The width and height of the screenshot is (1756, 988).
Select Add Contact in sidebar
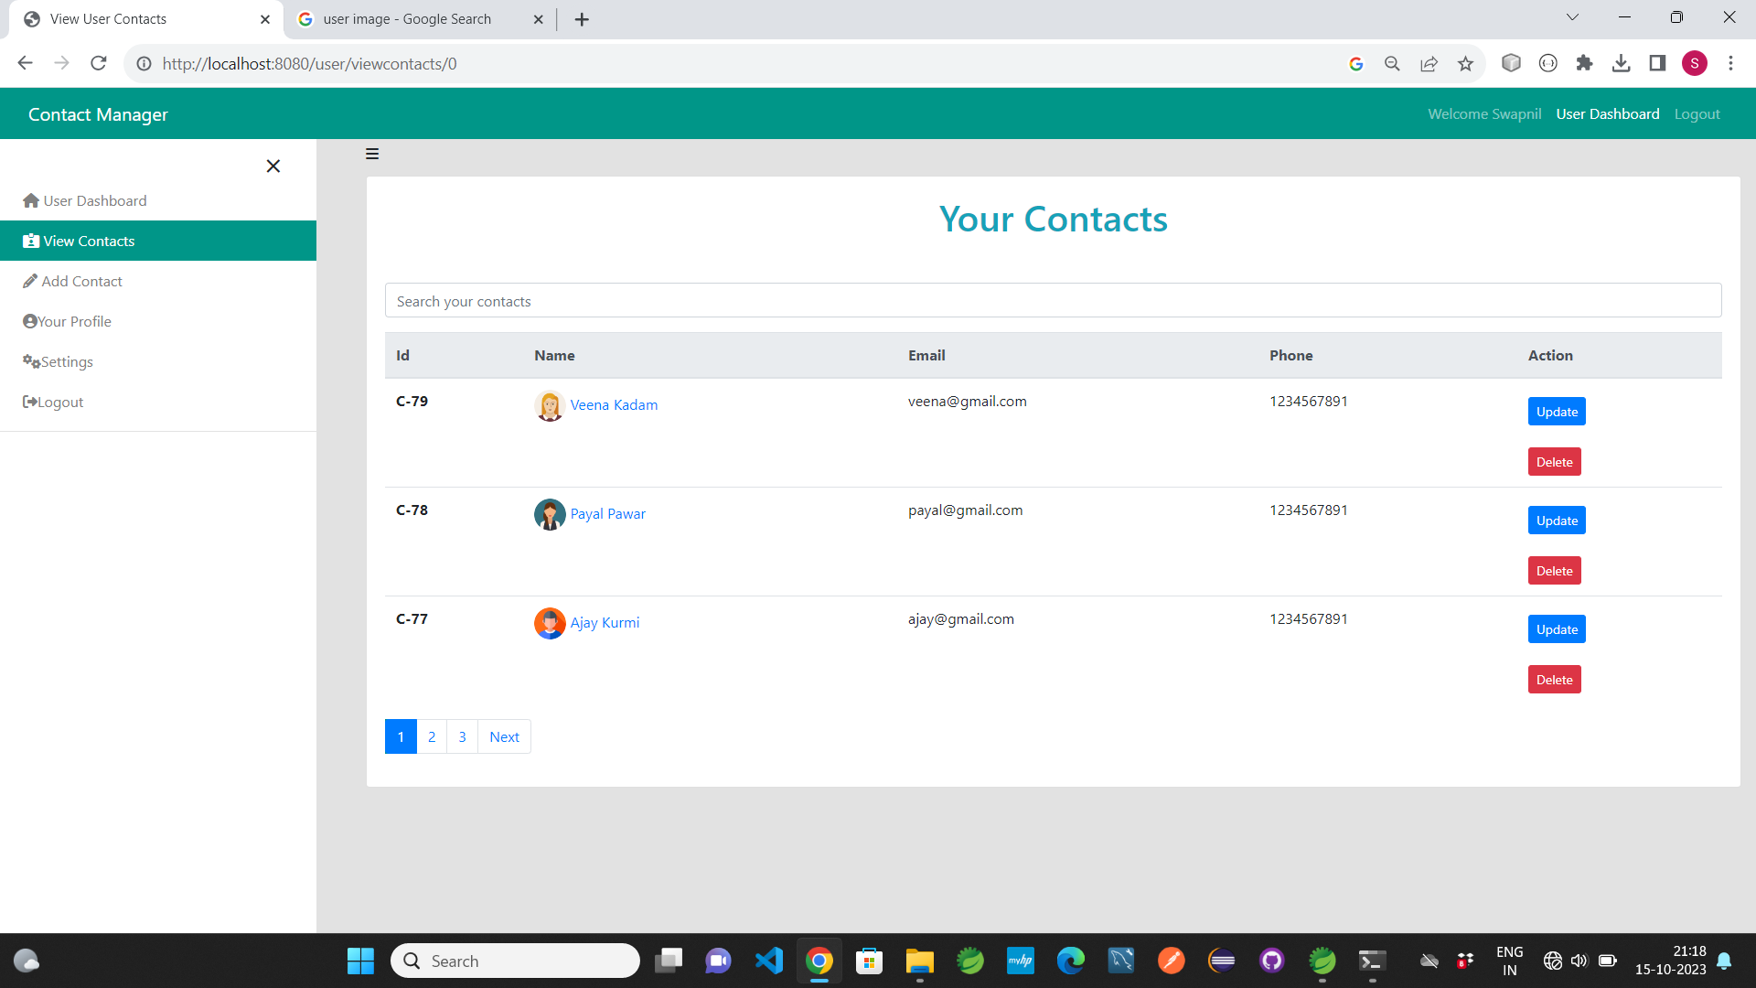click(81, 281)
